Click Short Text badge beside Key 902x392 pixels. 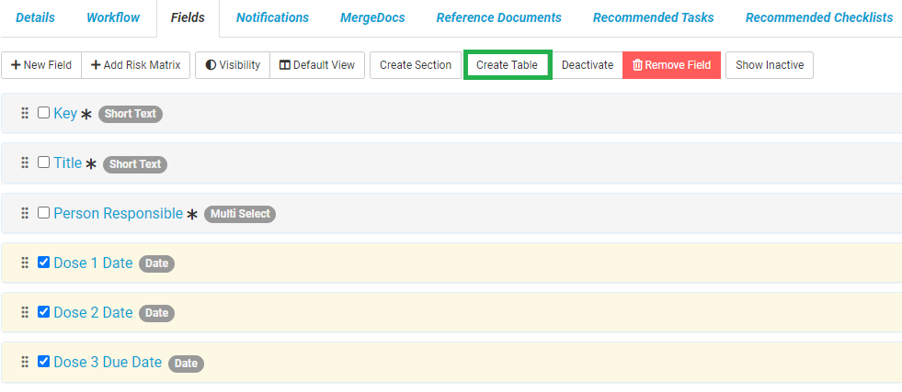coord(131,114)
